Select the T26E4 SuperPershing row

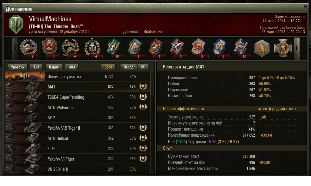[x=78, y=97]
